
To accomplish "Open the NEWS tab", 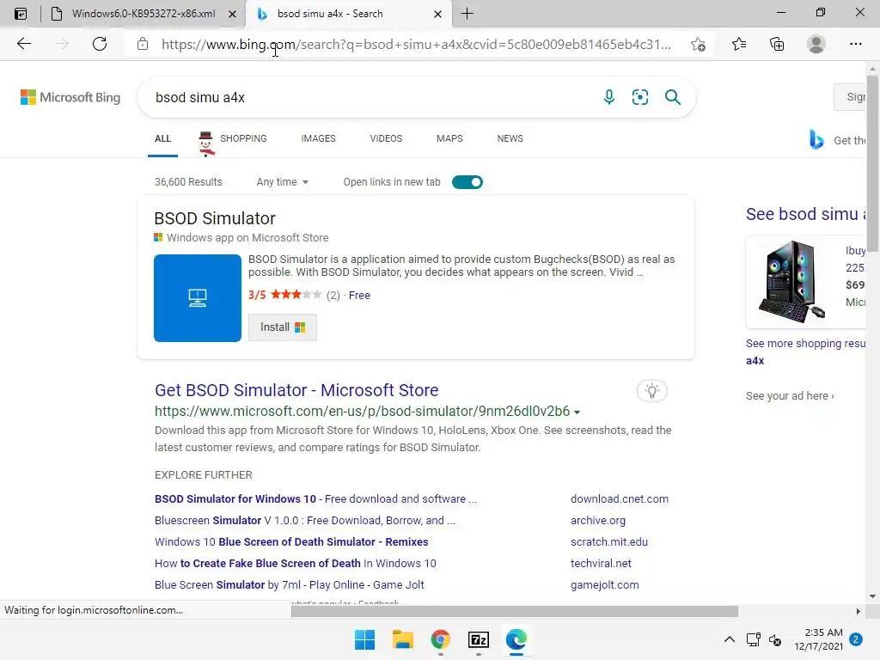I will click(x=510, y=138).
